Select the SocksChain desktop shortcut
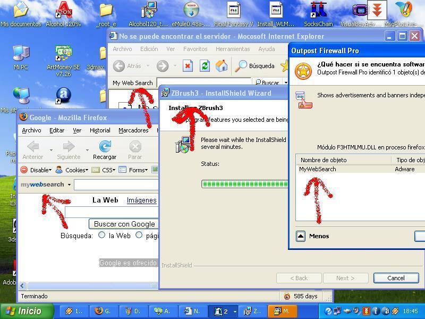Screen dimensions: 425x319 point(318,14)
